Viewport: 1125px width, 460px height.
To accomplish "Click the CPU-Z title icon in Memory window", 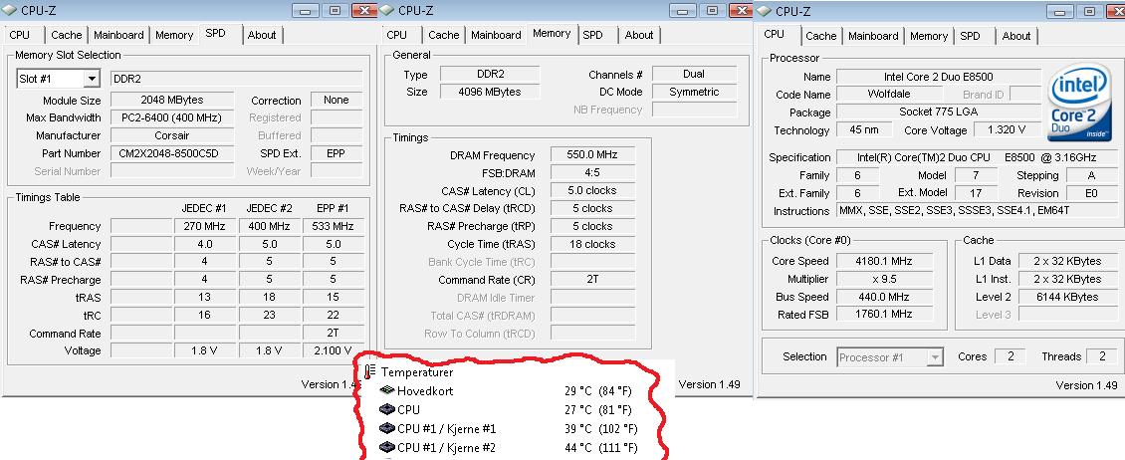I will pyautogui.click(x=386, y=10).
